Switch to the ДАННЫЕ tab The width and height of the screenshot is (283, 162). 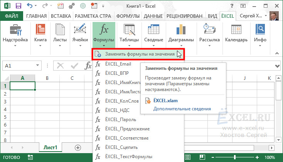(x=153, y=16)
